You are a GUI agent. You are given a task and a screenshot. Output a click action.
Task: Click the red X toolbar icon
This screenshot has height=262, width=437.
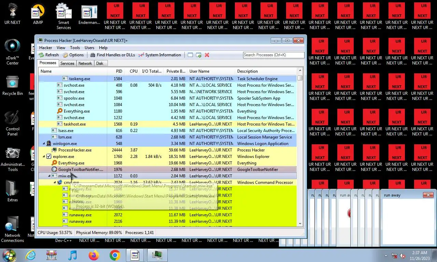click(x=207, y=55)
